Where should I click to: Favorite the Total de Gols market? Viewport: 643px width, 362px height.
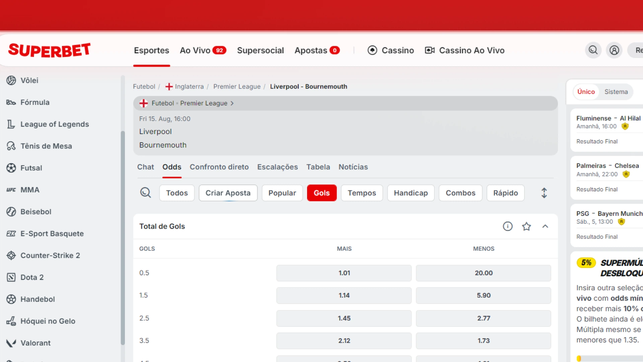click(x=526, y=226)
